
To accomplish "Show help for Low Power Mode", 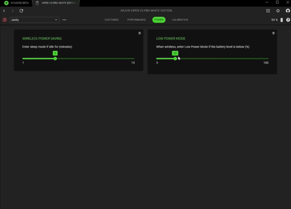I will (x=274, y=33).
